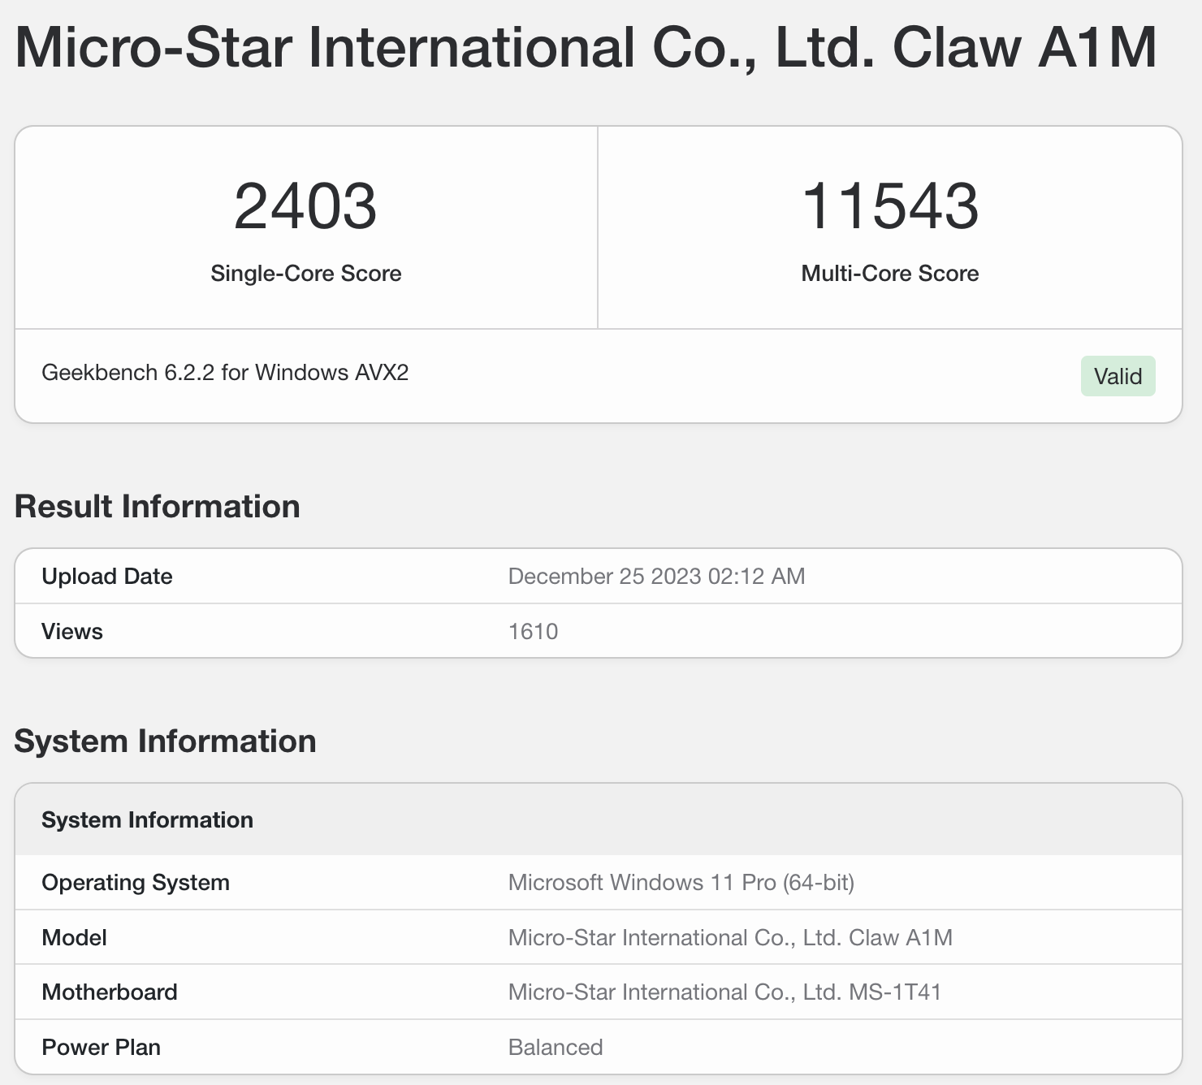The width and height of the screenshot is (1202, 1085).
Task: Select the Motherboard row label
Action: [x=110, y=992]
